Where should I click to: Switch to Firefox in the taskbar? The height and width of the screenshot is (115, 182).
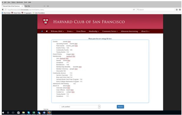pos(49,113)
